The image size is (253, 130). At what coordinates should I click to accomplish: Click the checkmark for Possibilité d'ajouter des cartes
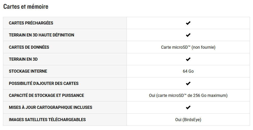[188, 84]
